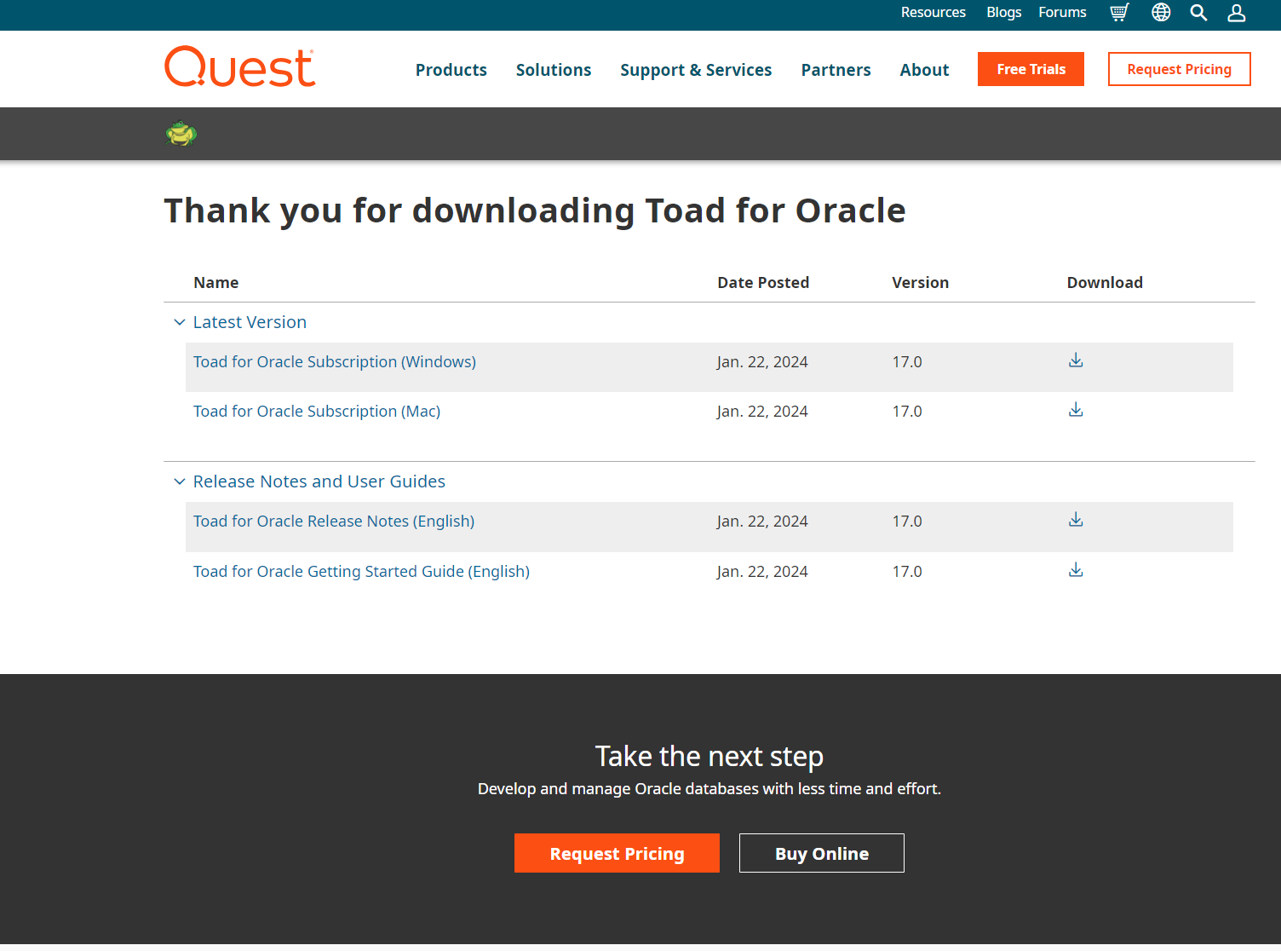The image size is (1281, 951).
Task: Open the shopping cart icon
Action: pos(1119,13)
